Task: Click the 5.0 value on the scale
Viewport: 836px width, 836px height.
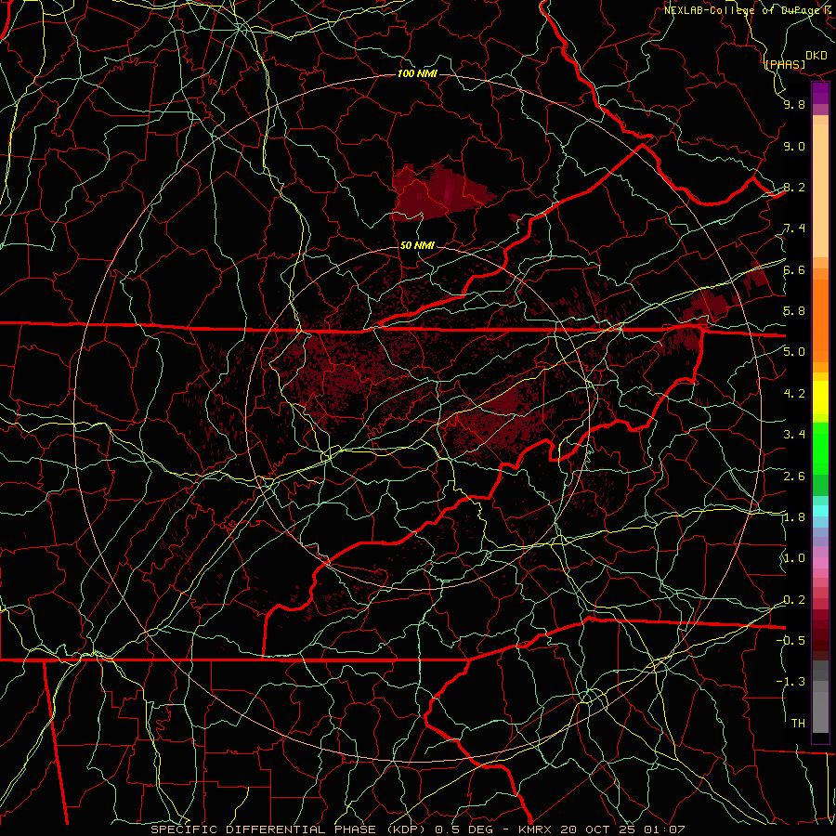Action: (794, 352)
